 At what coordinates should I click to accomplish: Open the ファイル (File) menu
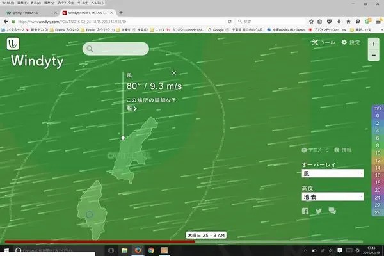[x=8, y=3]
